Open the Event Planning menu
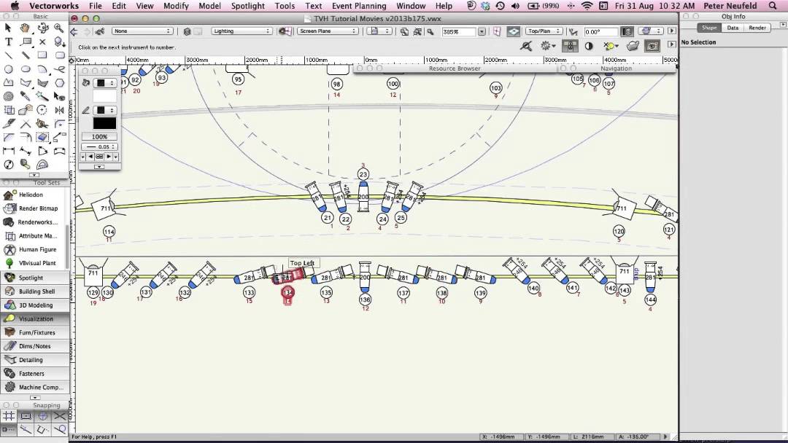The width and height of the screenshot is (788, 443). (x=359, y=6)
